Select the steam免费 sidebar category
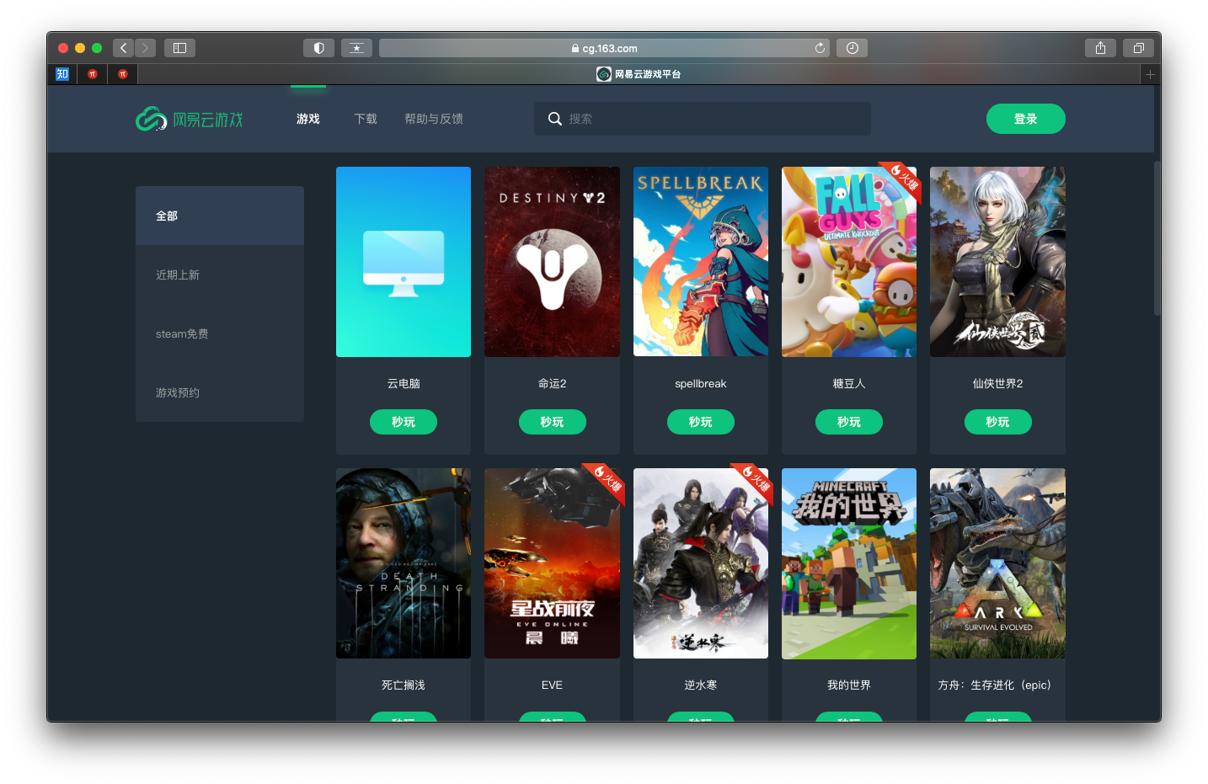Screen dimensions: 1208x784 220,333
